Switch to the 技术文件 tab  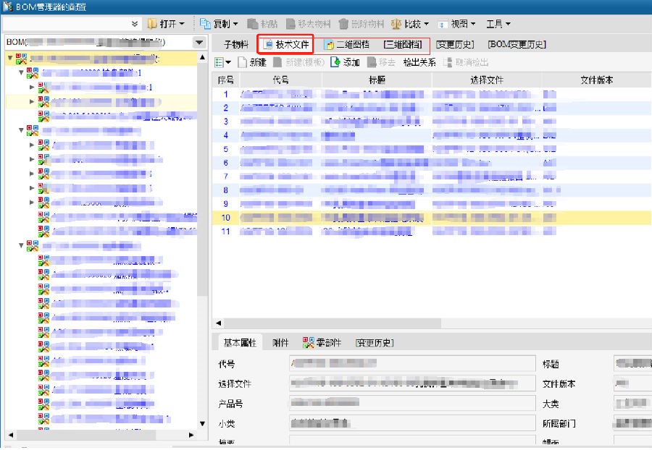coord(287,44)
